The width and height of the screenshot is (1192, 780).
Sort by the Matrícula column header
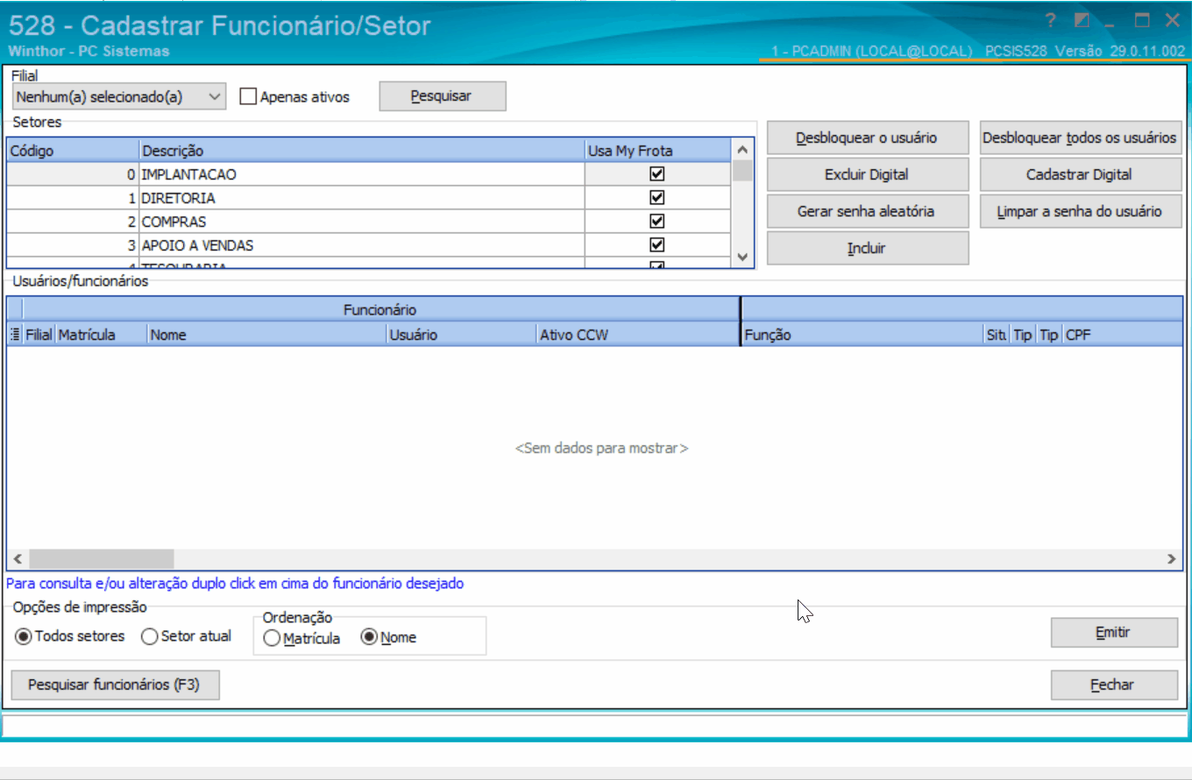pyautogui.click(x=101, y=335)
